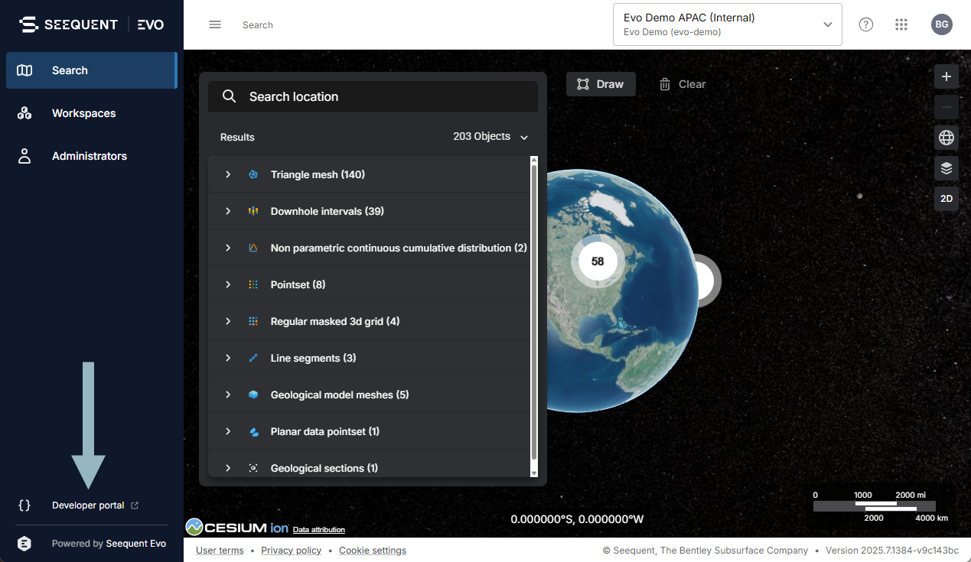Click the Geological model meshes icon

[x=253, y=395]
